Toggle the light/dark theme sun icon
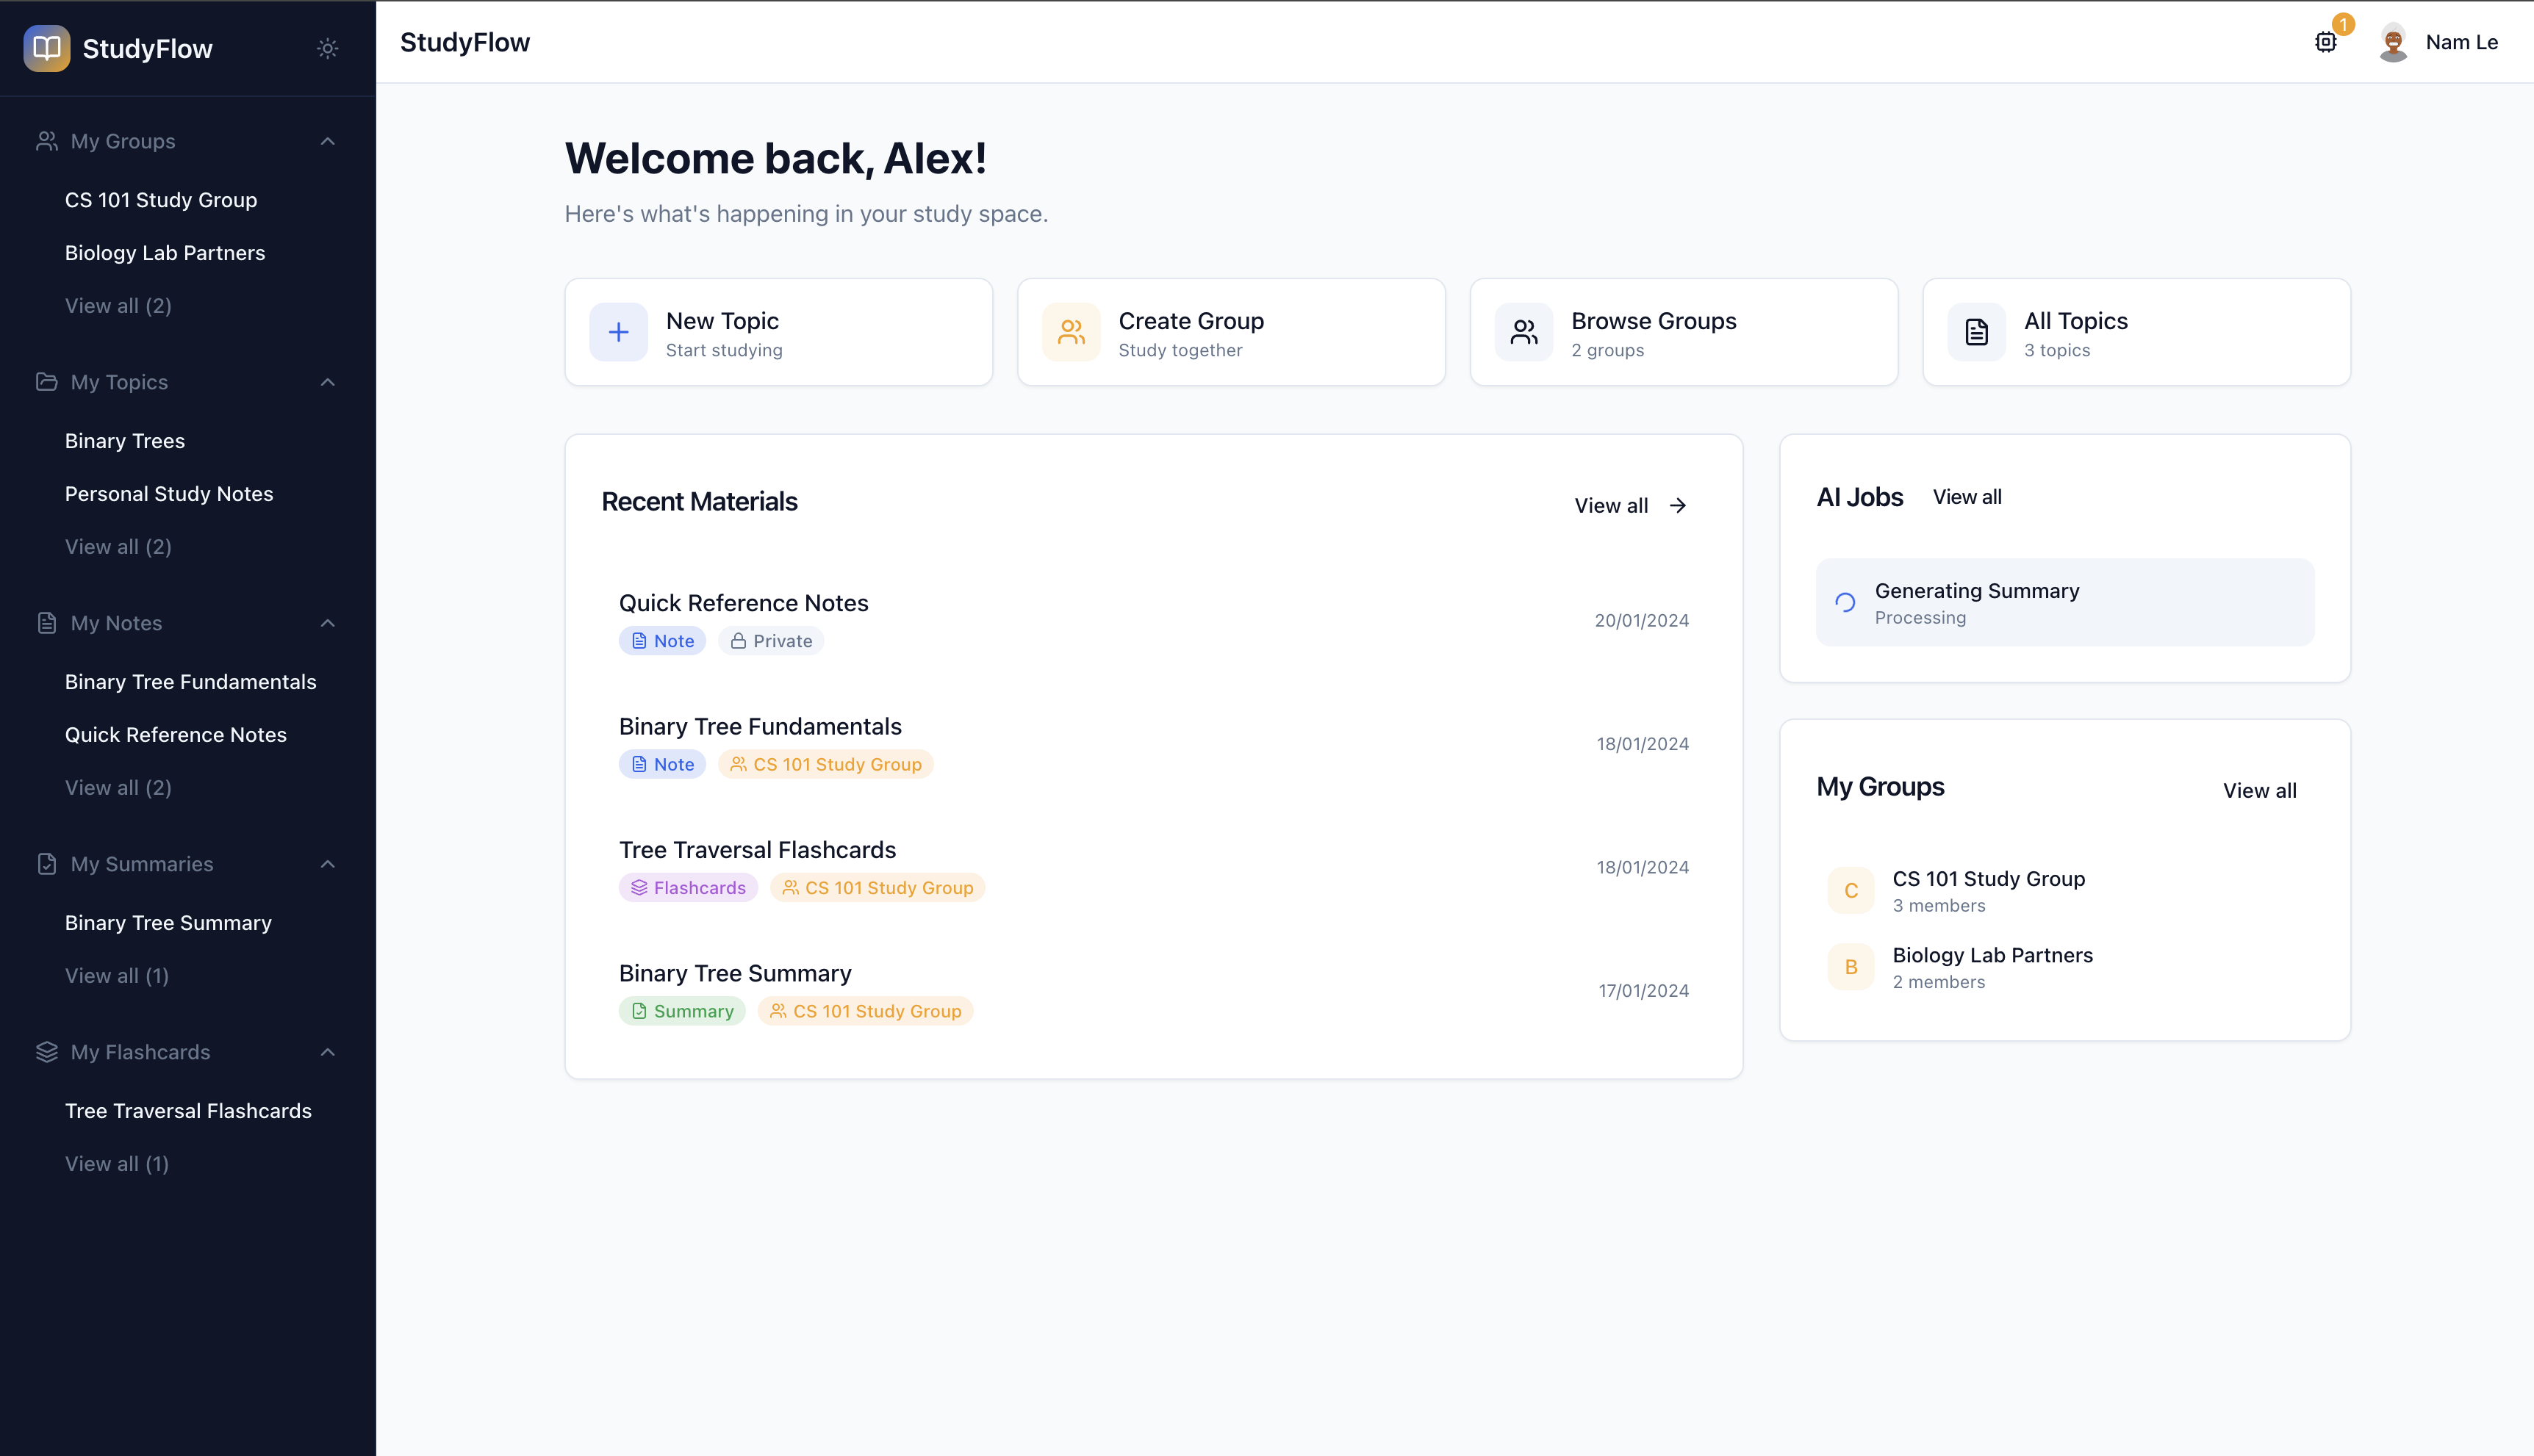 (327, 48)
